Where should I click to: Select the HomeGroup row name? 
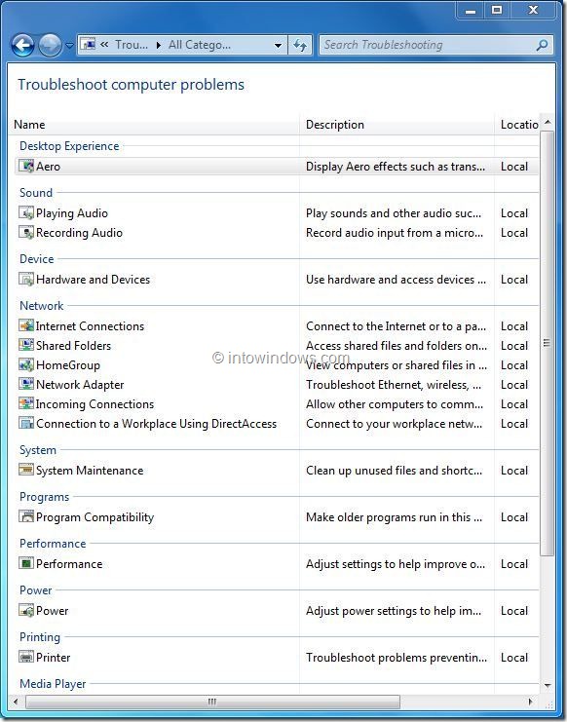(67, 365)
